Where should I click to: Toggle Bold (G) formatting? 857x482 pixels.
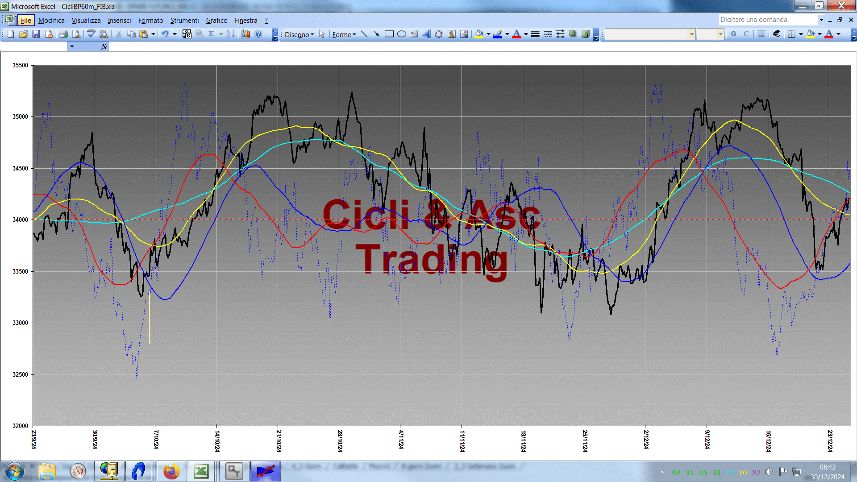733,34
